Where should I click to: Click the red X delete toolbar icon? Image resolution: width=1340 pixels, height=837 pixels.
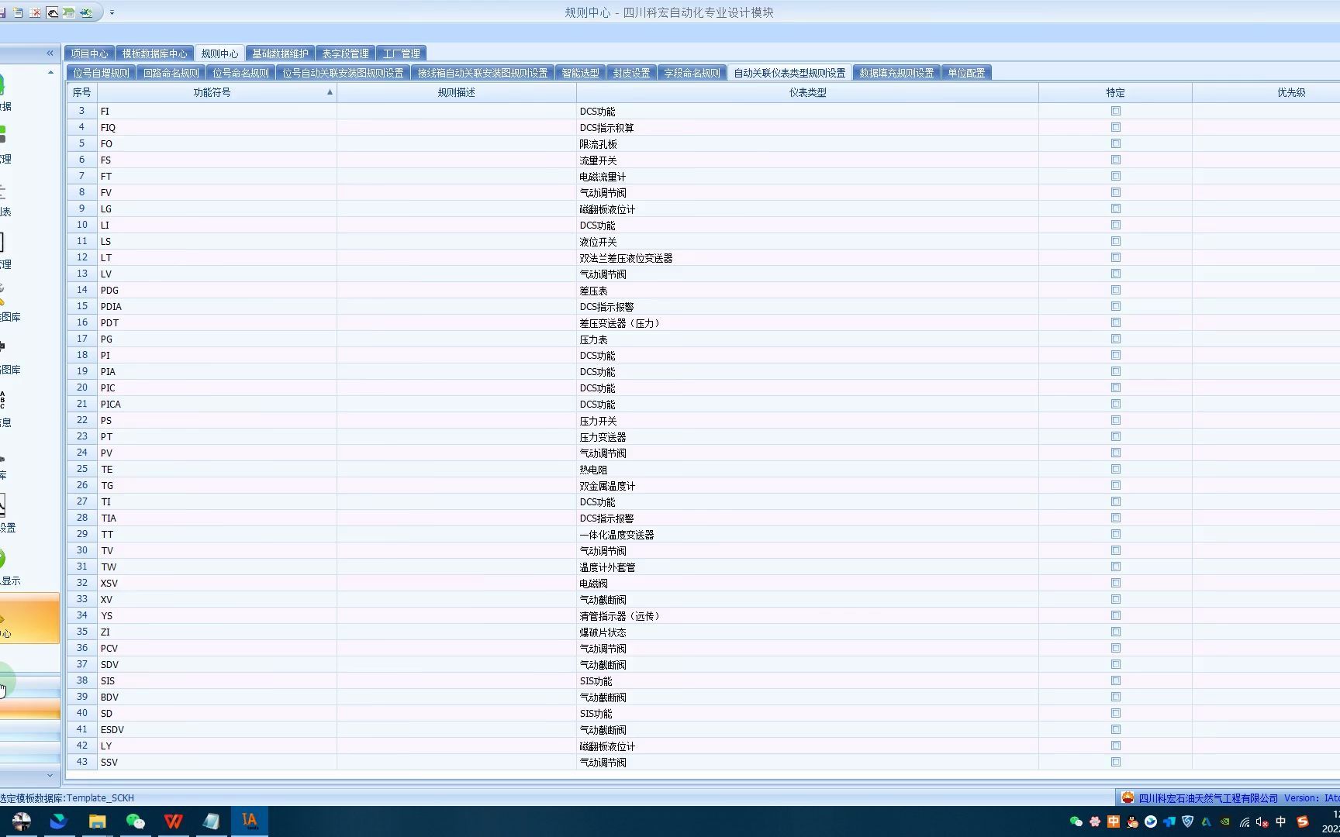point(35,12)
